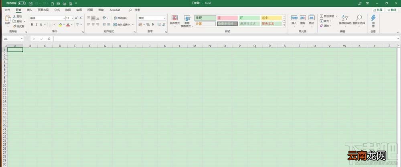Click the Decrease Indent icon
Image resolution: width=401 pixels, height=167 pixels.
click(104, 25)
